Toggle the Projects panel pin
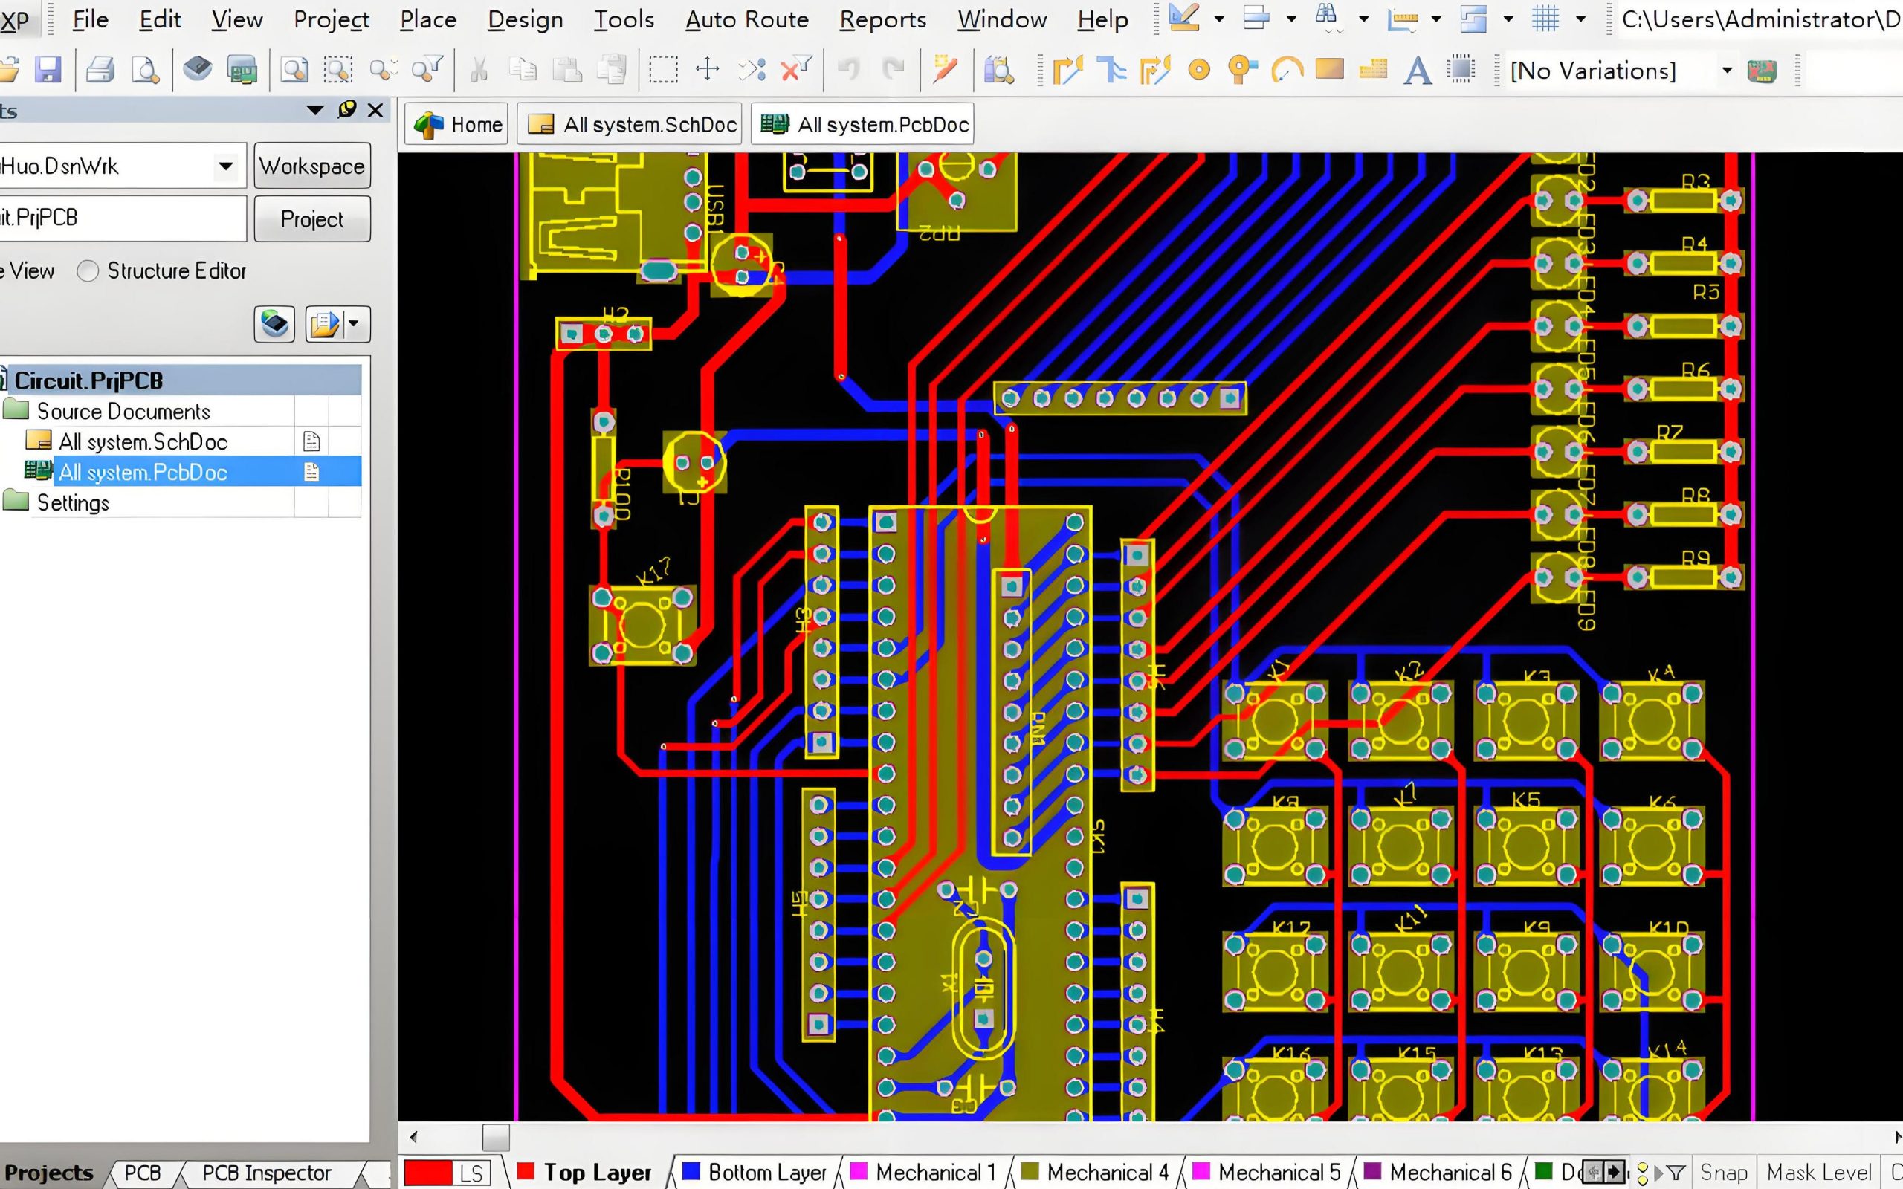Screen dimensions: 1903x1189 coord(347,110)
